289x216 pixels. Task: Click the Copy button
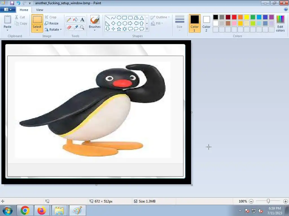[21, 24]
